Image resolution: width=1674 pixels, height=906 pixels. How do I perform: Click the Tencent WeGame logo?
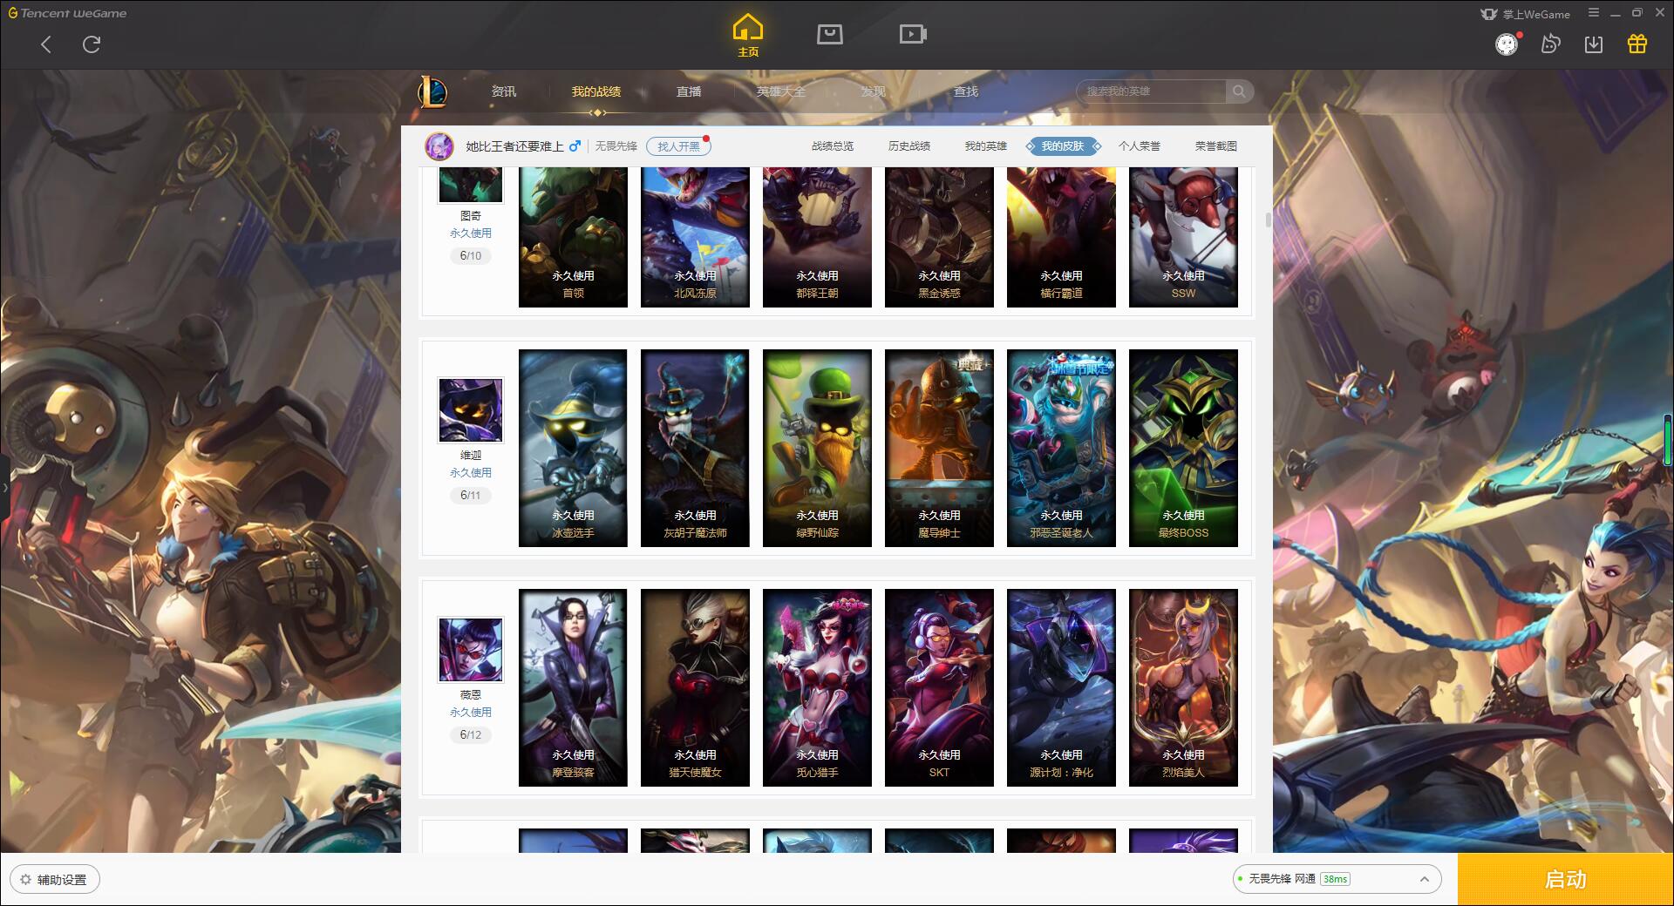pos(67,13)
